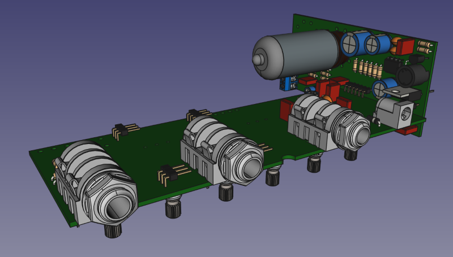Select the potentiometer shaft under the middle jack
Screen dimensions: 453x257
pos(226,193)
